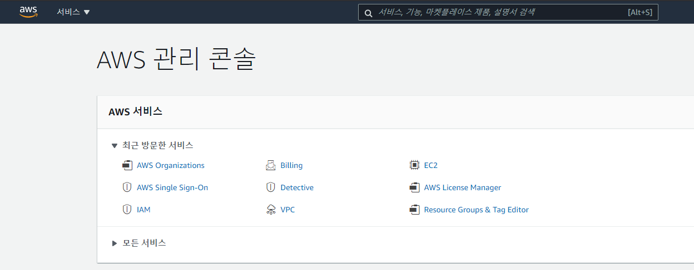Viewport: 694px width, 270px height.
Task: Open Resource Groups & Tag Editor link
Action: coord(477,210)
